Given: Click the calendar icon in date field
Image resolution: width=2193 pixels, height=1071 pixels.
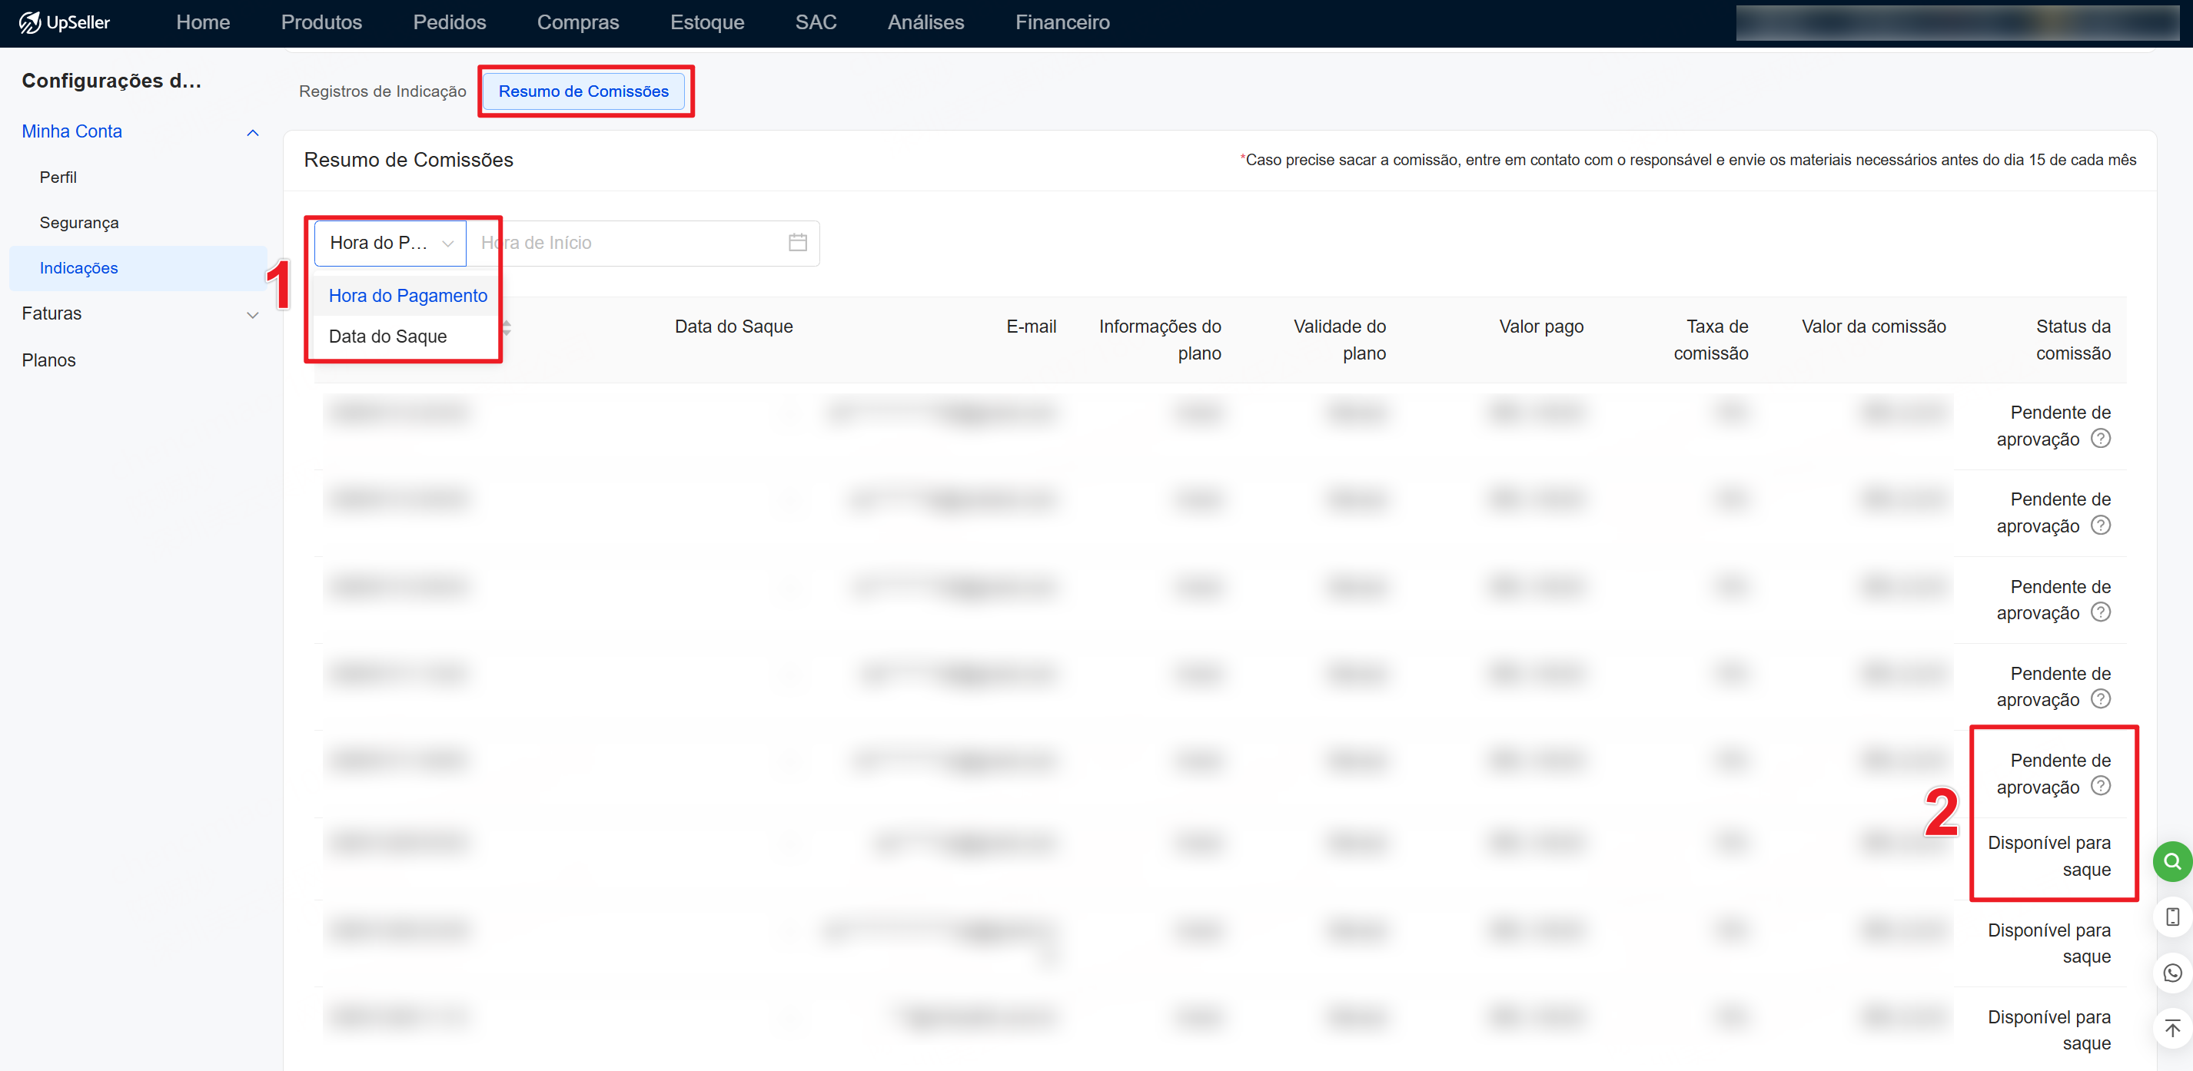Looking at the screenshot, I should click(x=797, y=243).
